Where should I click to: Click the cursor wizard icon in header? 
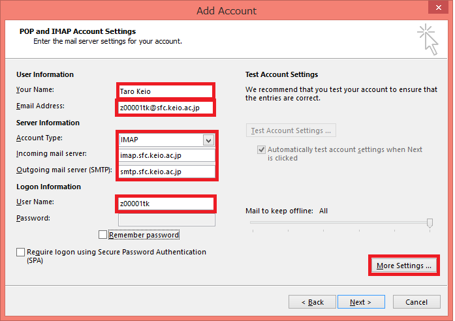428,39
